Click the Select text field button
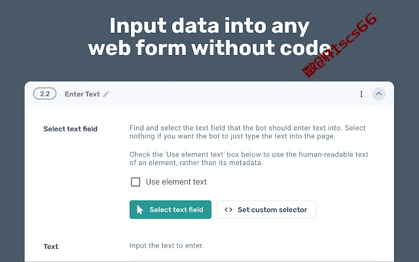Image resolution: width=419 pixels, height=262 pixels. click(170, 210)
